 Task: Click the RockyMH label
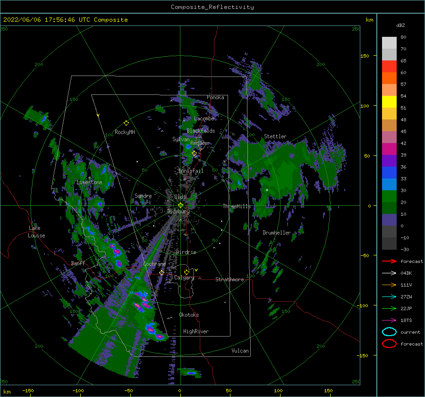(125, 132)
